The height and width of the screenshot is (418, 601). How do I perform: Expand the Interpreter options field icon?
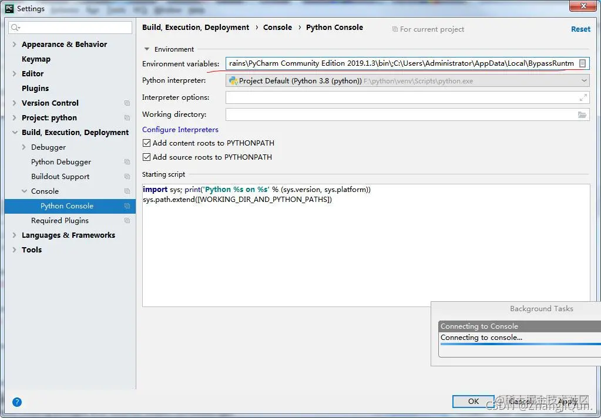tap(583, 97)
